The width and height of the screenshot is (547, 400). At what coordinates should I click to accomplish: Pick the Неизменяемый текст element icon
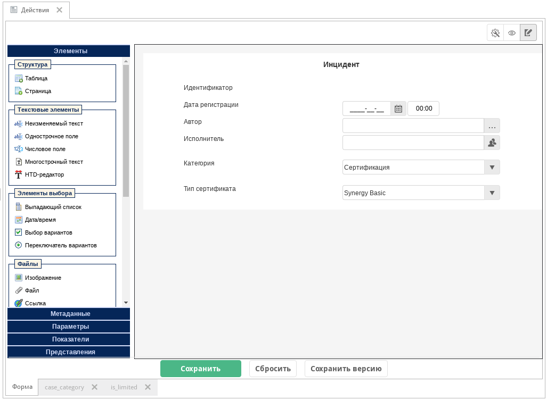tap(19, 124)
